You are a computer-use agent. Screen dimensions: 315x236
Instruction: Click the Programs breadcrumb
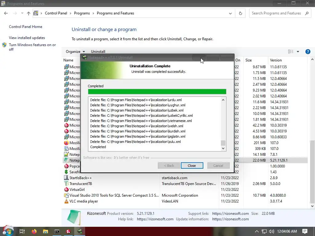[82, 13]
